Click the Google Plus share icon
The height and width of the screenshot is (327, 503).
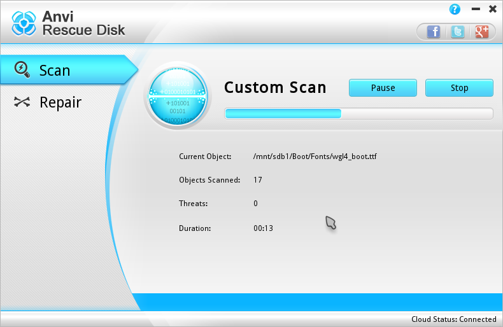point(481,32)
